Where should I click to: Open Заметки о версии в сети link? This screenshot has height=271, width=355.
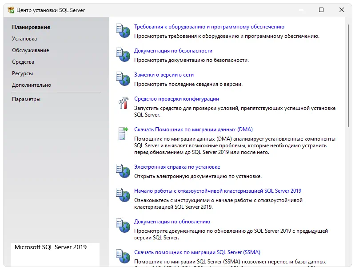point(164,75)
